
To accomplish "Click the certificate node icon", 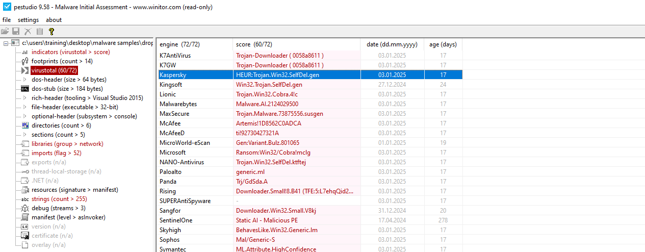I will point(24,236).
